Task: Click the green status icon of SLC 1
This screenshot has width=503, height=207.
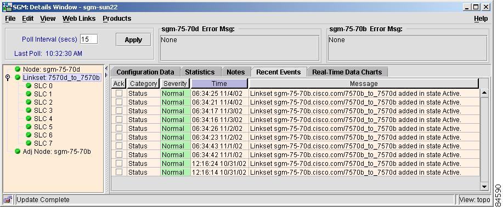Action: tap(29, 94)
